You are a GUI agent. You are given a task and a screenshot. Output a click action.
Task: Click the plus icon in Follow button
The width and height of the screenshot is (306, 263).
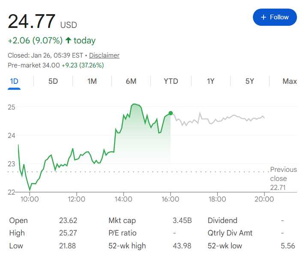click(263, 17)
